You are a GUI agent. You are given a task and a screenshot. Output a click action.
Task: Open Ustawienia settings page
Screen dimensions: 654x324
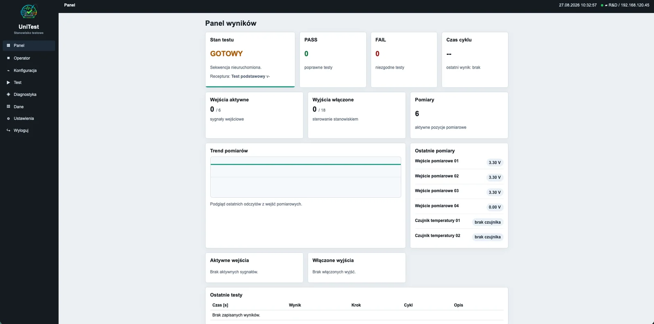[x=29, y=118]
